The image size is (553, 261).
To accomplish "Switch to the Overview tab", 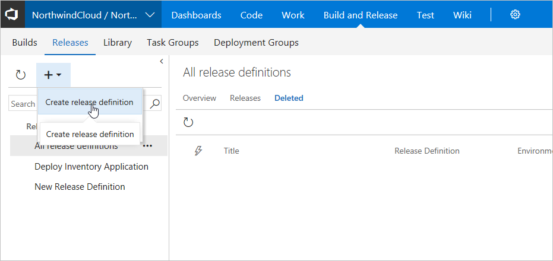I will pyautogui.click(x=199, y=98).
